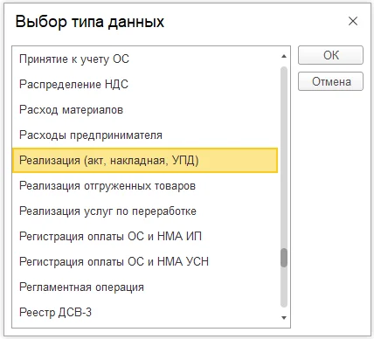Select Реестр ДСВ-3 entry
374x339 pixels.
coord(145,313)
